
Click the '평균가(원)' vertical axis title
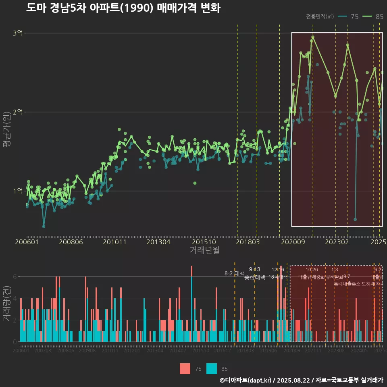click(7, 129)
